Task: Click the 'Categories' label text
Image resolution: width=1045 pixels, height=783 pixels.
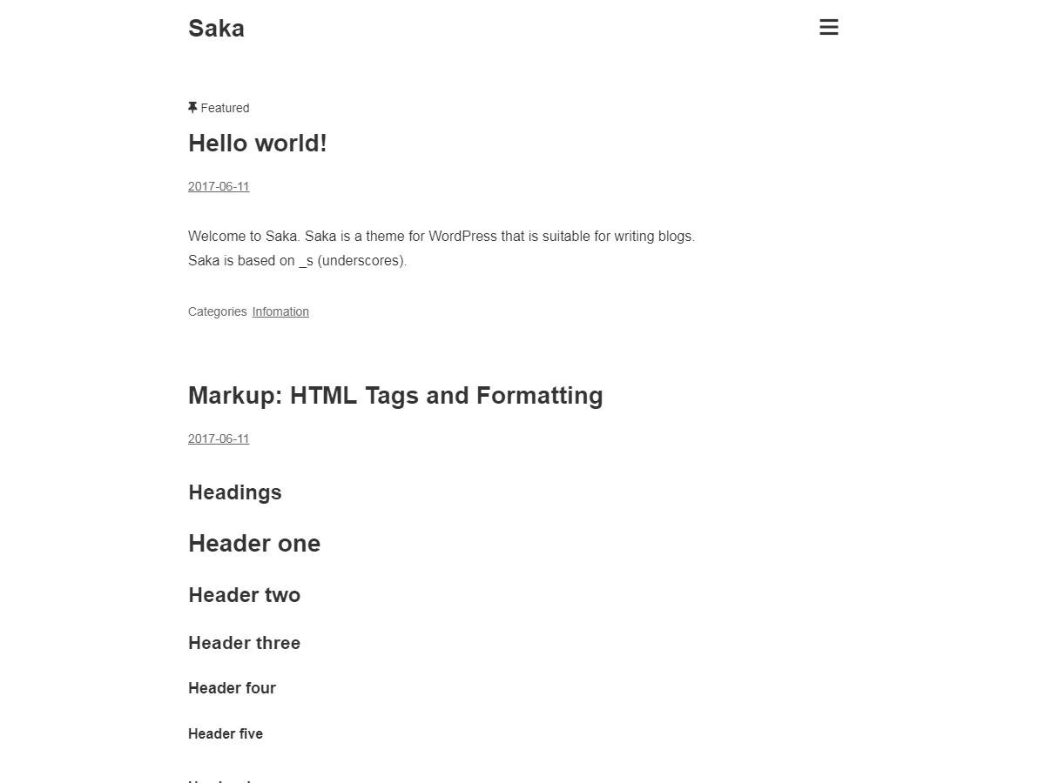Action: pos(218,311)
